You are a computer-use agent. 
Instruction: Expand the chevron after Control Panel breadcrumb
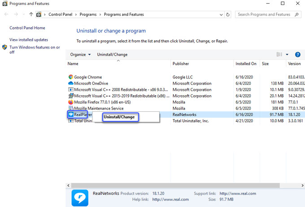(76, 15)
